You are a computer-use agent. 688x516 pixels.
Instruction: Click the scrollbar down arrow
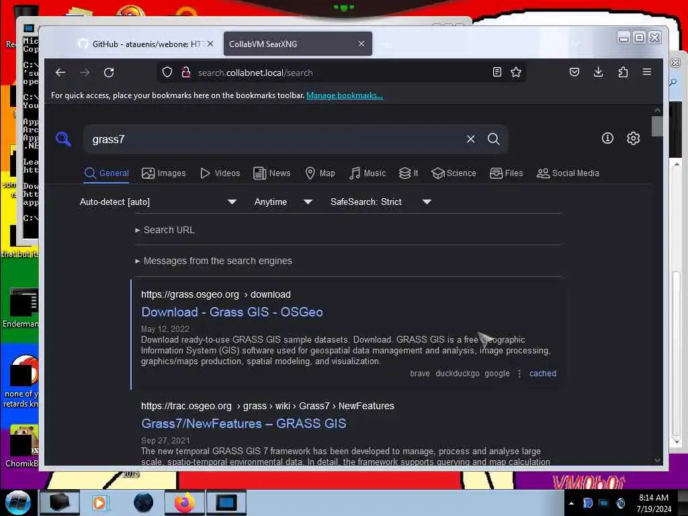coord(657,460)
